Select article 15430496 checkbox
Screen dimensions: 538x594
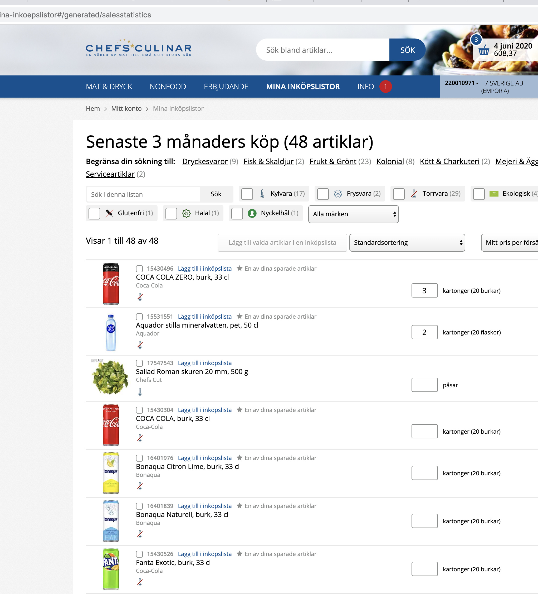[x=139, y=269]
